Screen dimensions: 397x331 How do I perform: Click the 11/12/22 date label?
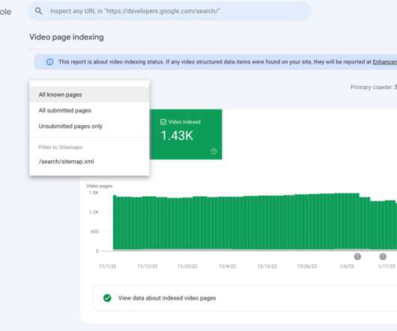(x=148, y=266)
